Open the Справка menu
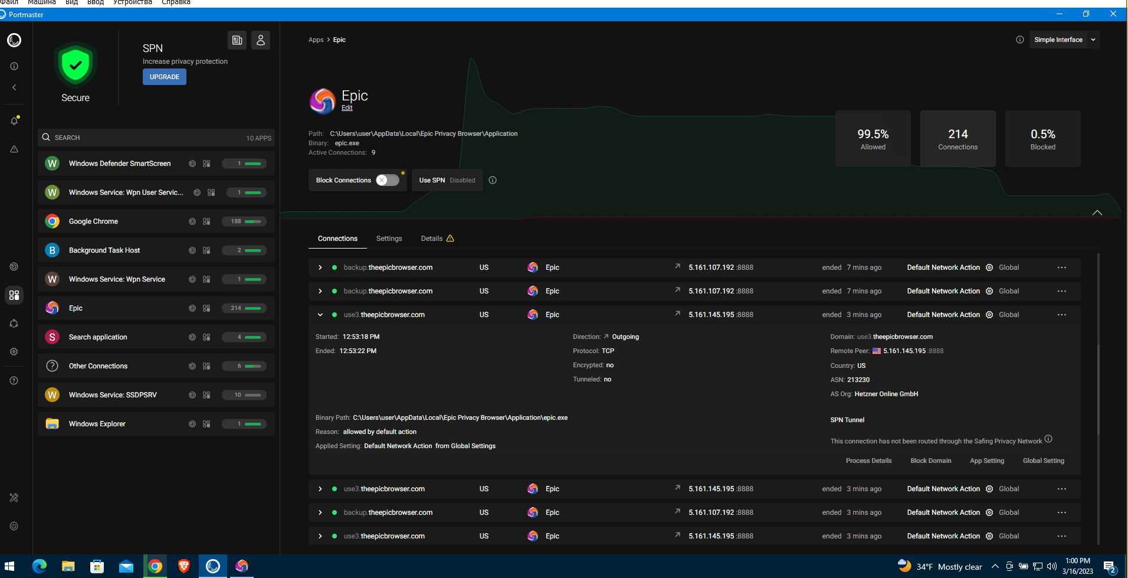The height and width of the screenshot is (578, 1128). click(176, 3)
